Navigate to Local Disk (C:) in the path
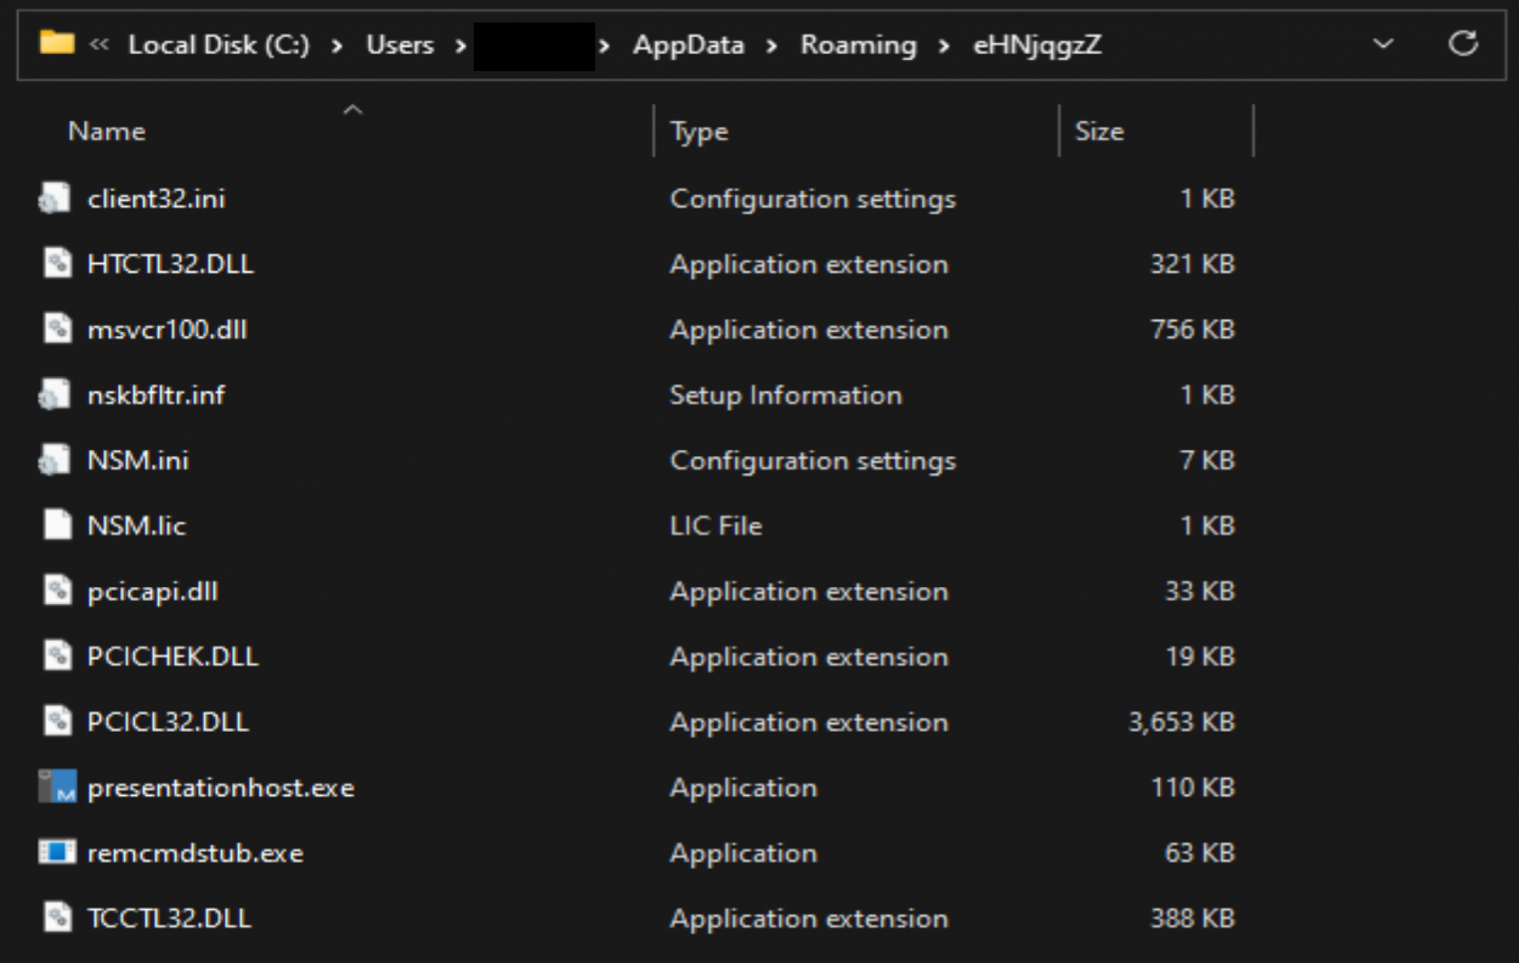This screenshot has width=1519, height=963. tap(219, 44)
